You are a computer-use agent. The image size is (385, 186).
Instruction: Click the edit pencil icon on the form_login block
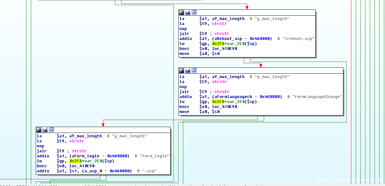point(45,130)
